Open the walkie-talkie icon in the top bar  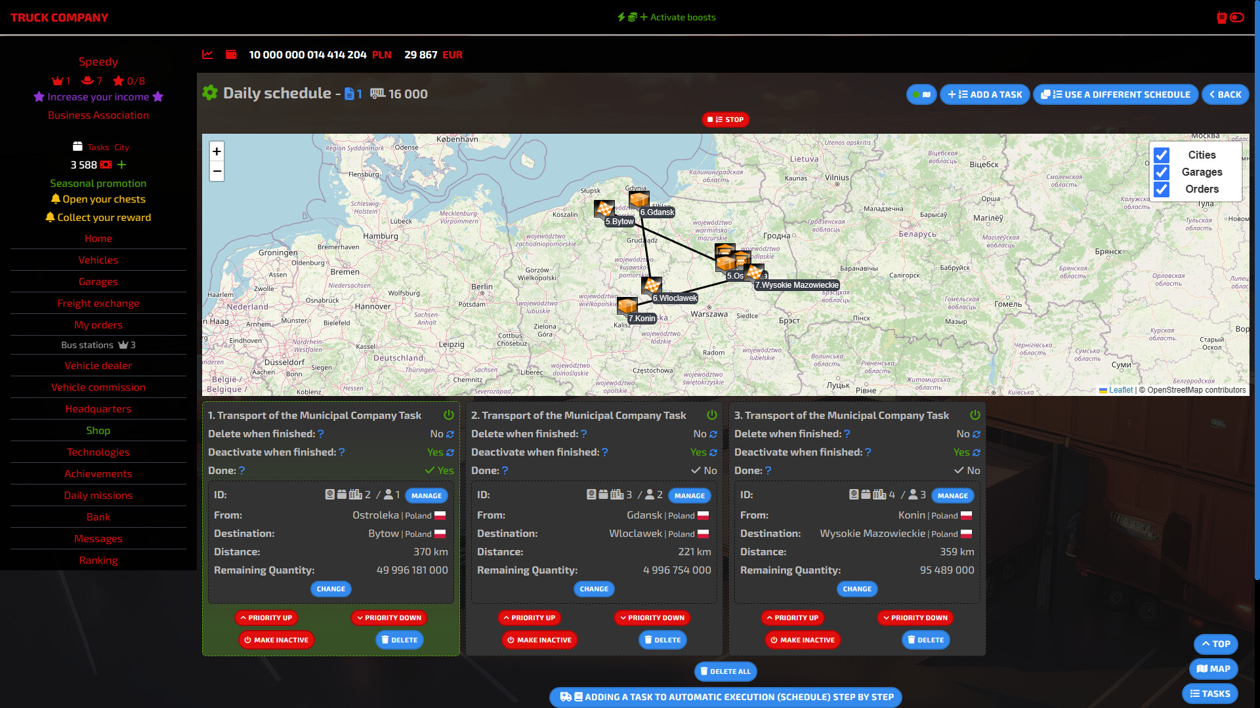[x=1221, y=18]
